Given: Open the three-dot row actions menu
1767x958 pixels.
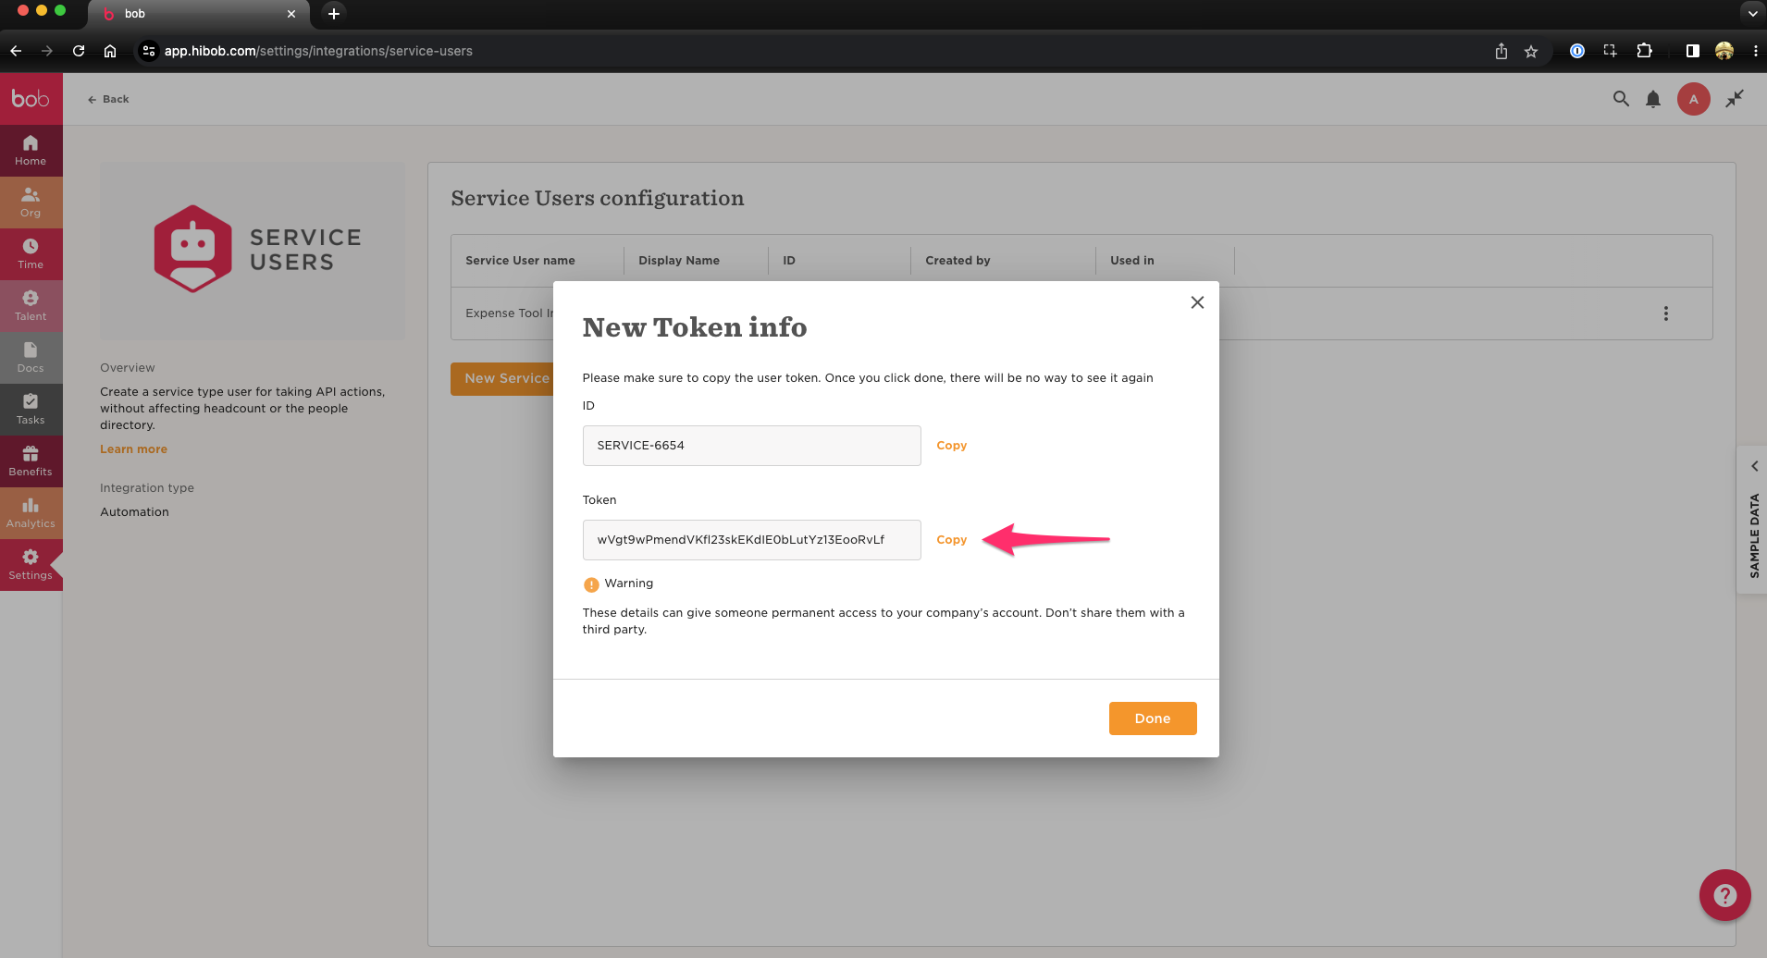Looking at the screenshot, I should click(1666, 313).
